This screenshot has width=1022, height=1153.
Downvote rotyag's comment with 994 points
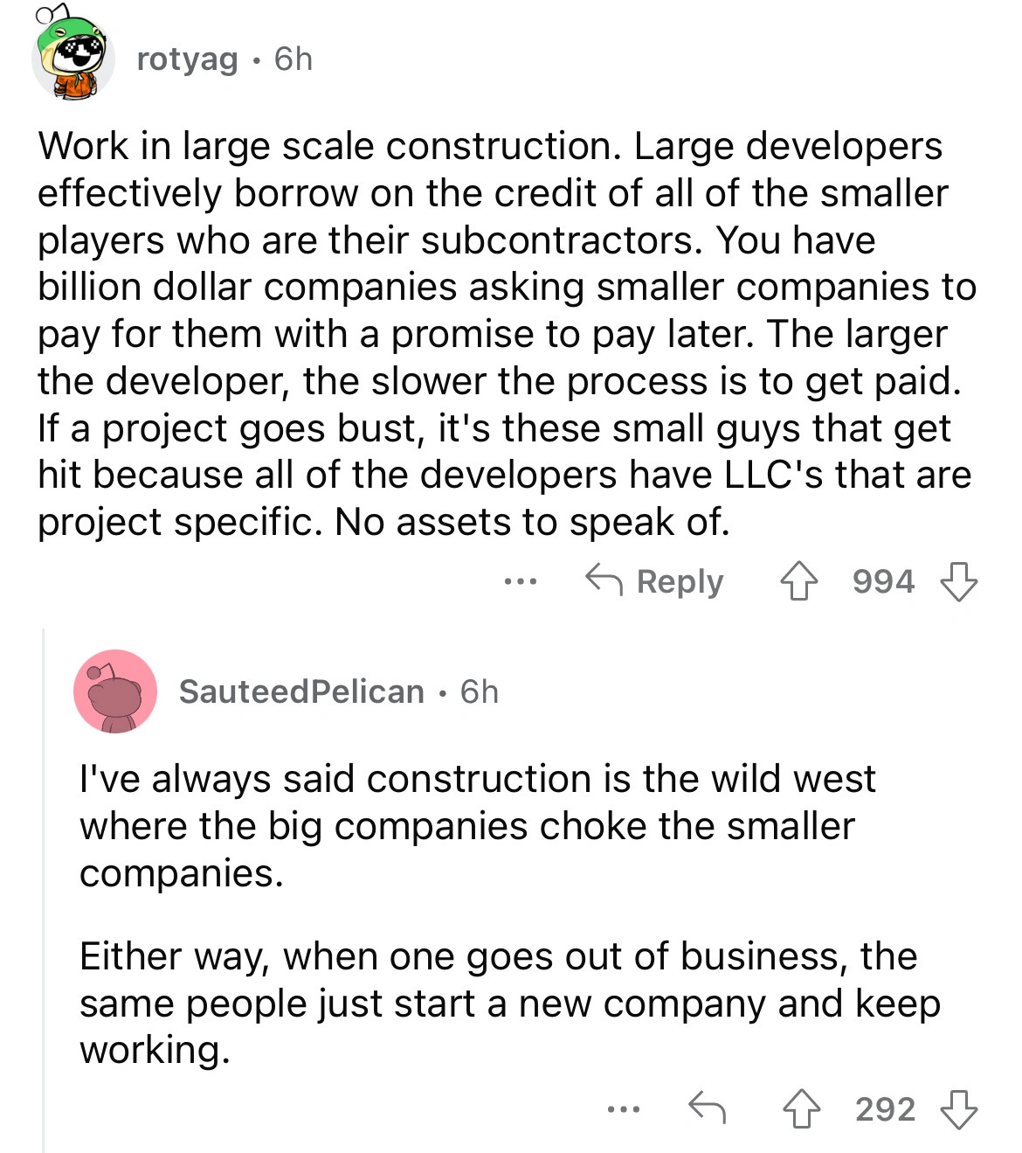958,582
